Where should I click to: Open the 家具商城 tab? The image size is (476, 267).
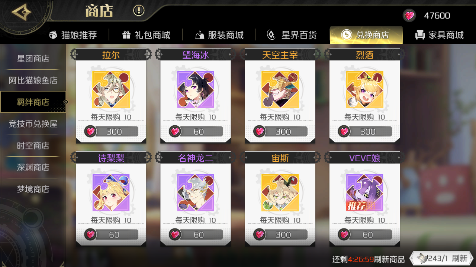click(x=440, y=35)
